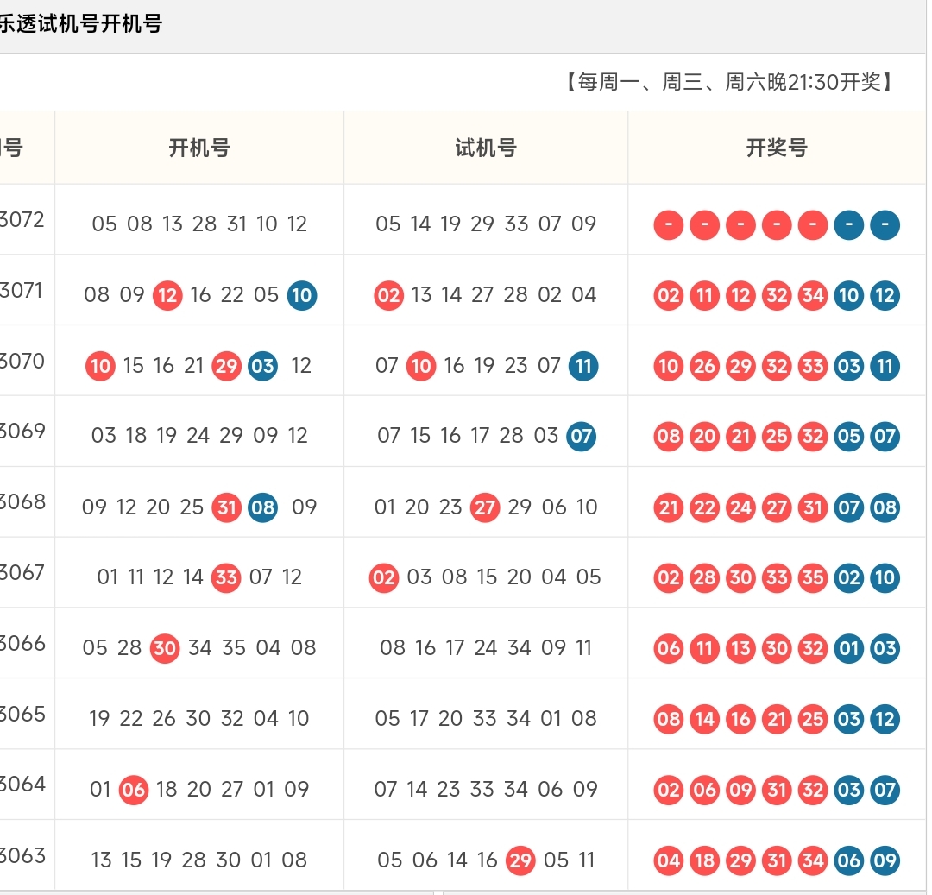
Task: Click red ball 18 in row 3063 开奖号
Action: pos(705,860)
